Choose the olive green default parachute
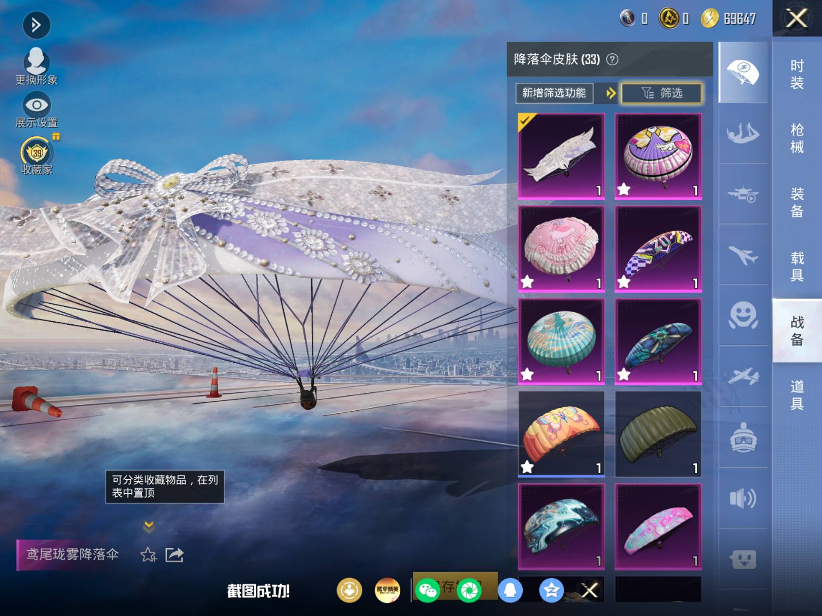This screenshot has width=822, height=616. pos(658,434)
